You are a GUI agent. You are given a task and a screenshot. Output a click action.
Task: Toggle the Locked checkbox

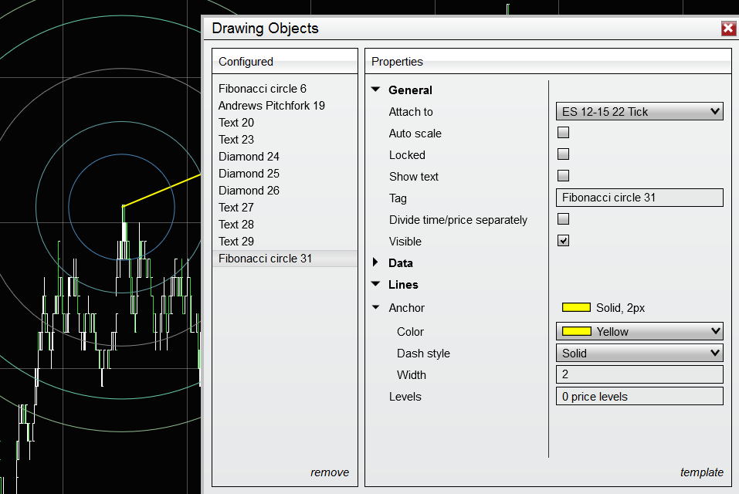click(x=563, y=154)
